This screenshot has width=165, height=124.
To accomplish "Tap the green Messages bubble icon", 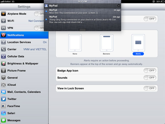I will 3,120.
